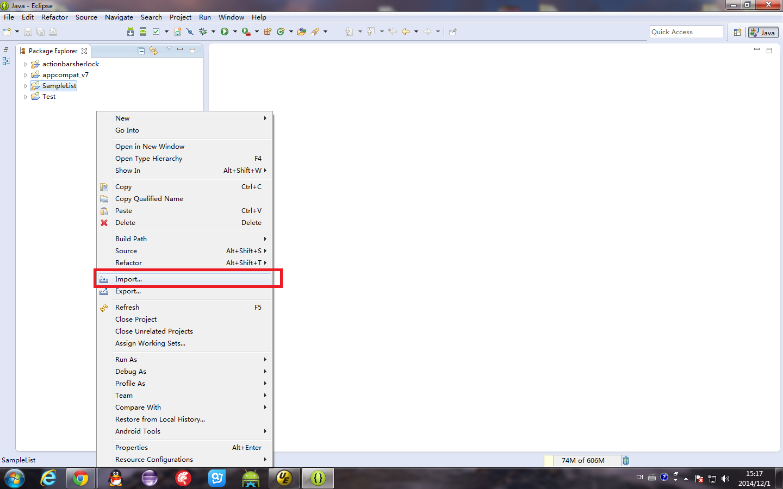Click the Open Type folder icon
The height and width of the screenshot is (489, 783).
pyautogui.click(x=302, y=32)
